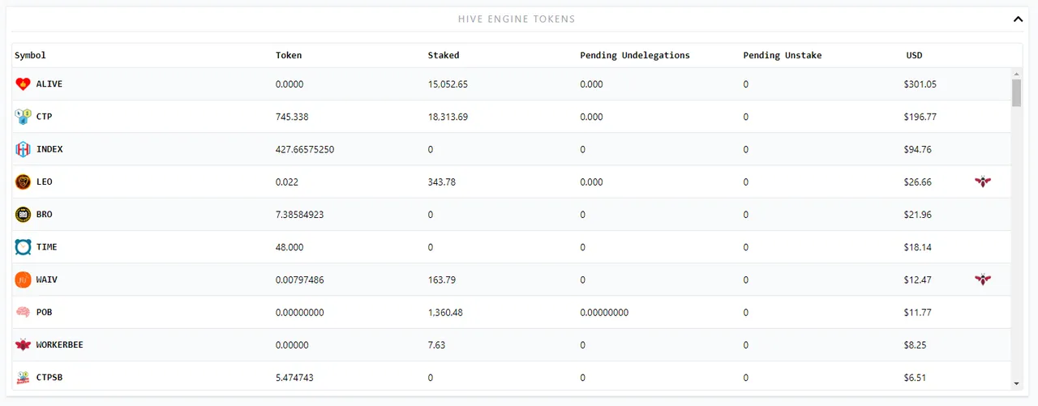
Task: Click CTP USD value $196.77
Action: point(920,117)
